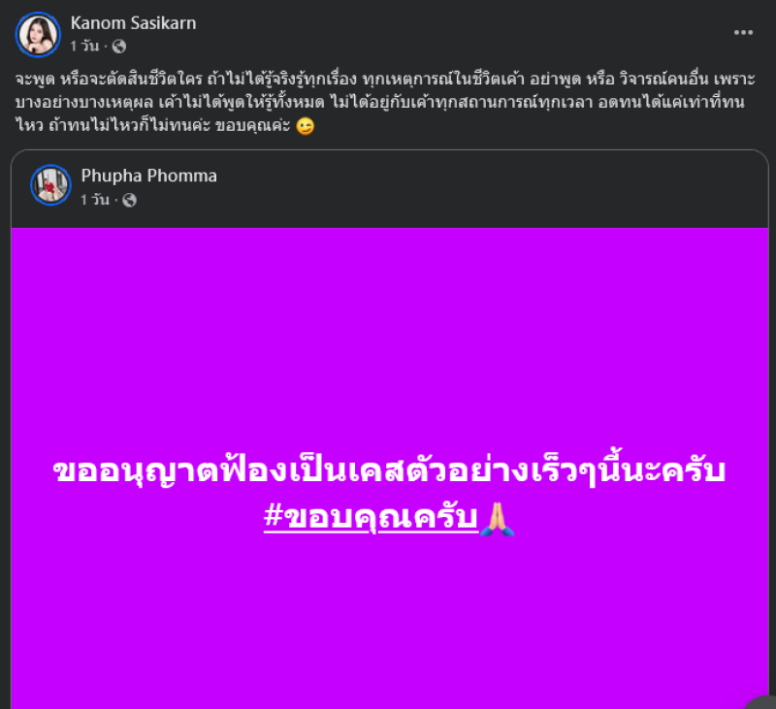Screen dimensions: 776x709
Task: Click the "1 วัน" timestamp of Kanom's post
Action: coord(84,46)
